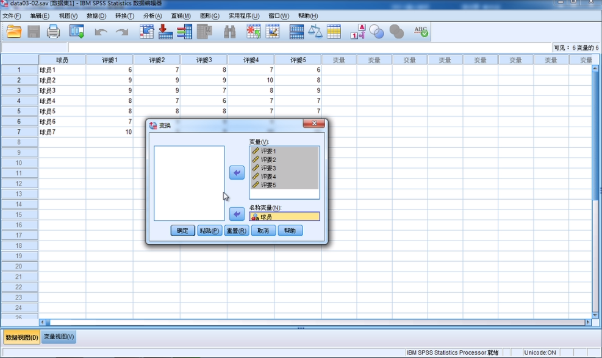Open the 视图(V) menu
Screen dimensions: 602x358
[68, 16]
